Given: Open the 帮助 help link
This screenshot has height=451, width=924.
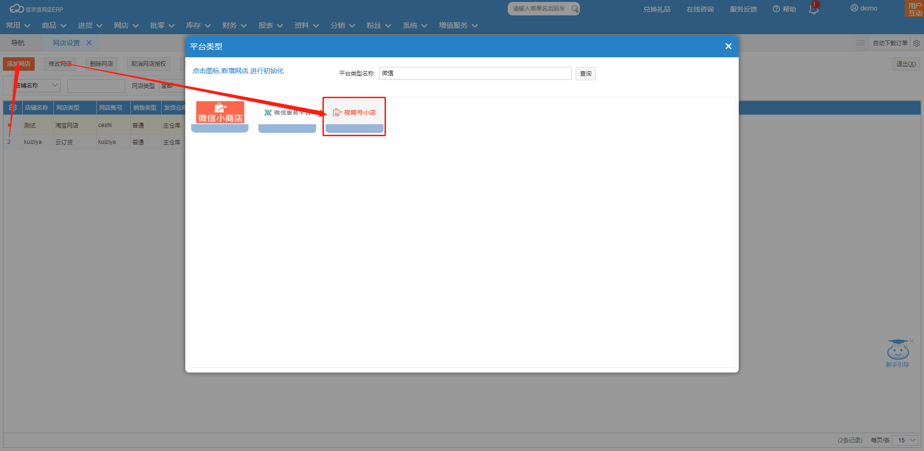Looking at the screenshot, I should (x=784, y=9).
